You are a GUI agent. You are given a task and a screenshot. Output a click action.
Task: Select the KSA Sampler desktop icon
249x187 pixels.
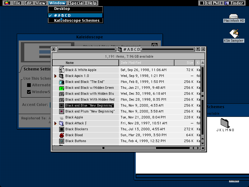coord(234,34)
